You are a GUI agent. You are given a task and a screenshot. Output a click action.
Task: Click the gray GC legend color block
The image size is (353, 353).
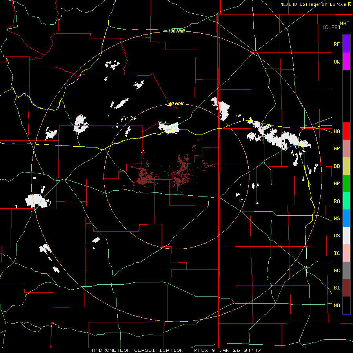(x=346, y=270)
